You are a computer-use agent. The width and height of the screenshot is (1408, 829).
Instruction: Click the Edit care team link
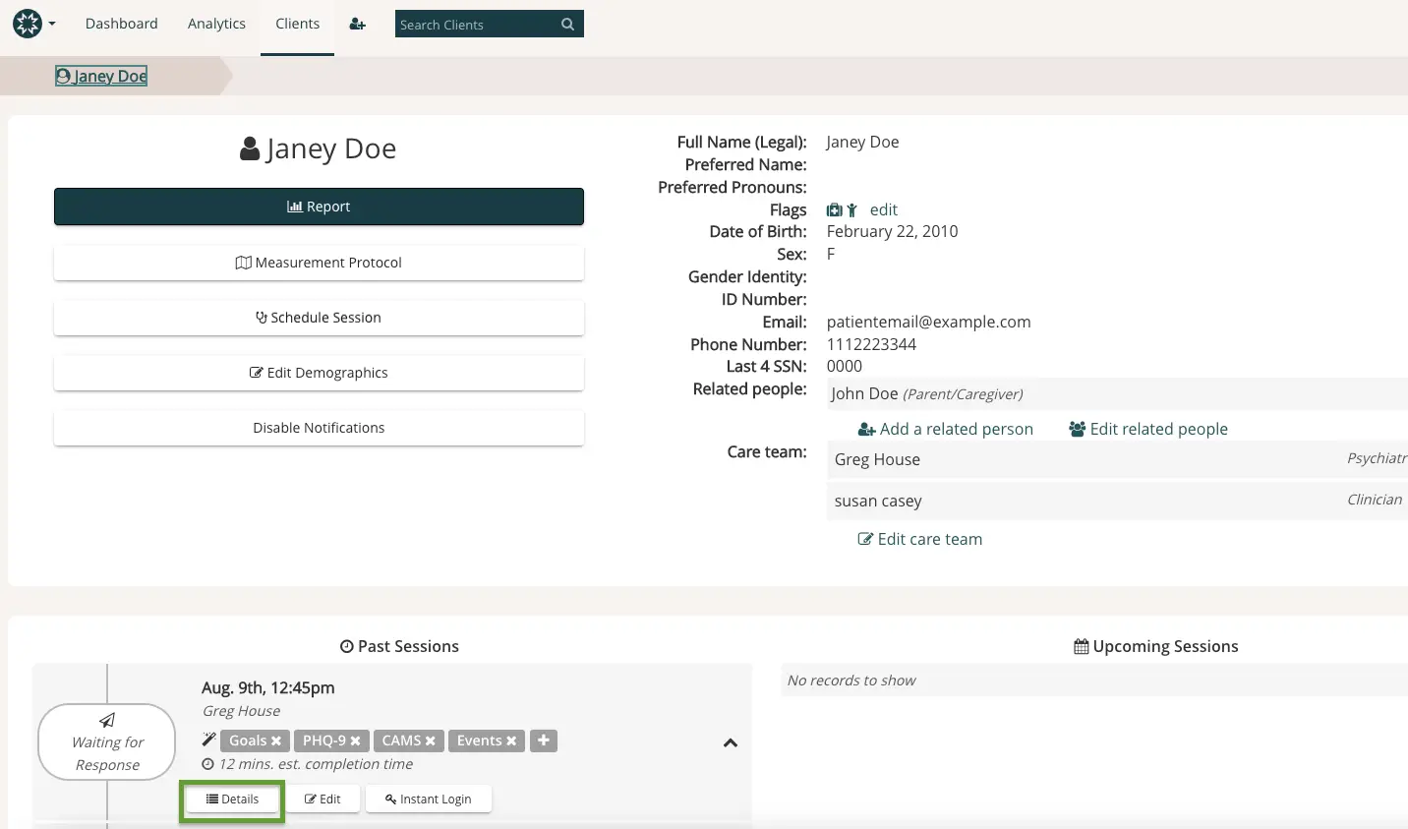click(x=919, y=539)
